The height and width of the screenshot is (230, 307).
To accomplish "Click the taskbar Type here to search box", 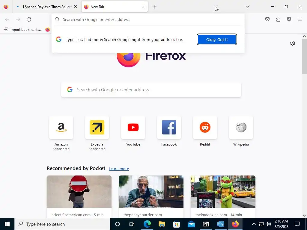I will point(62,224).
